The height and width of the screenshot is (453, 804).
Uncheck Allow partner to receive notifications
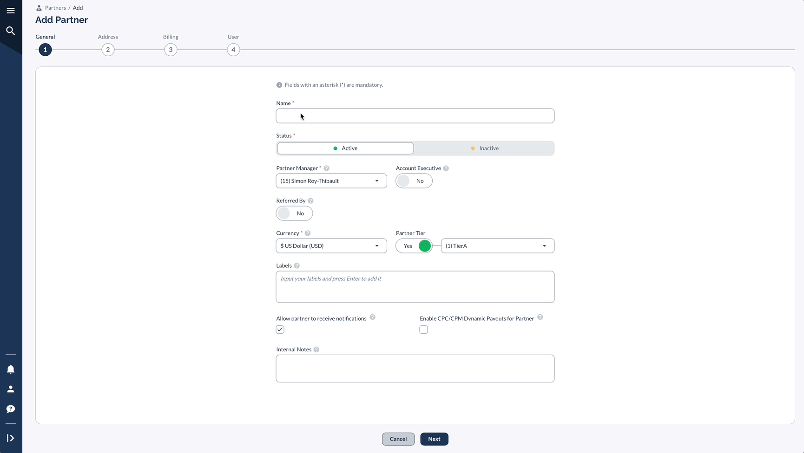coord(280,330)
